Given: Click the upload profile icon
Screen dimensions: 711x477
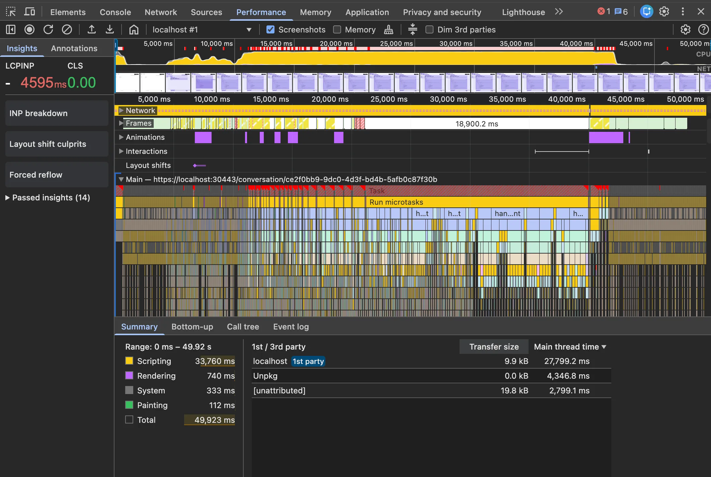Looking at the screenshot, I should [91, 30].
